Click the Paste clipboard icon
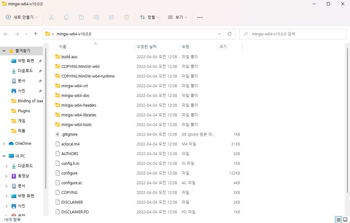 pos(81,17)
